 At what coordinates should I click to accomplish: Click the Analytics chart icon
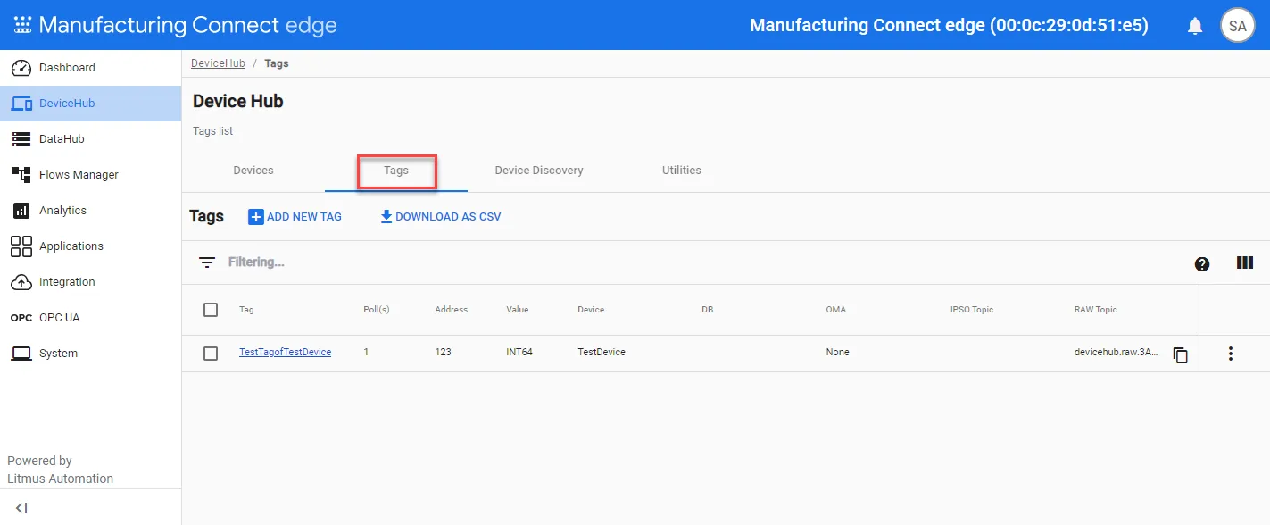pos(21,211)
